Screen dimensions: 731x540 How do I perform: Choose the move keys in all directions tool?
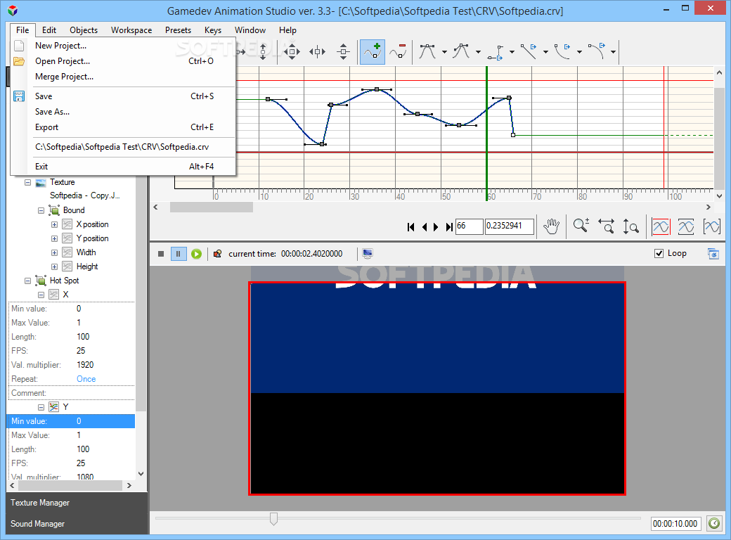coord(292,52)
